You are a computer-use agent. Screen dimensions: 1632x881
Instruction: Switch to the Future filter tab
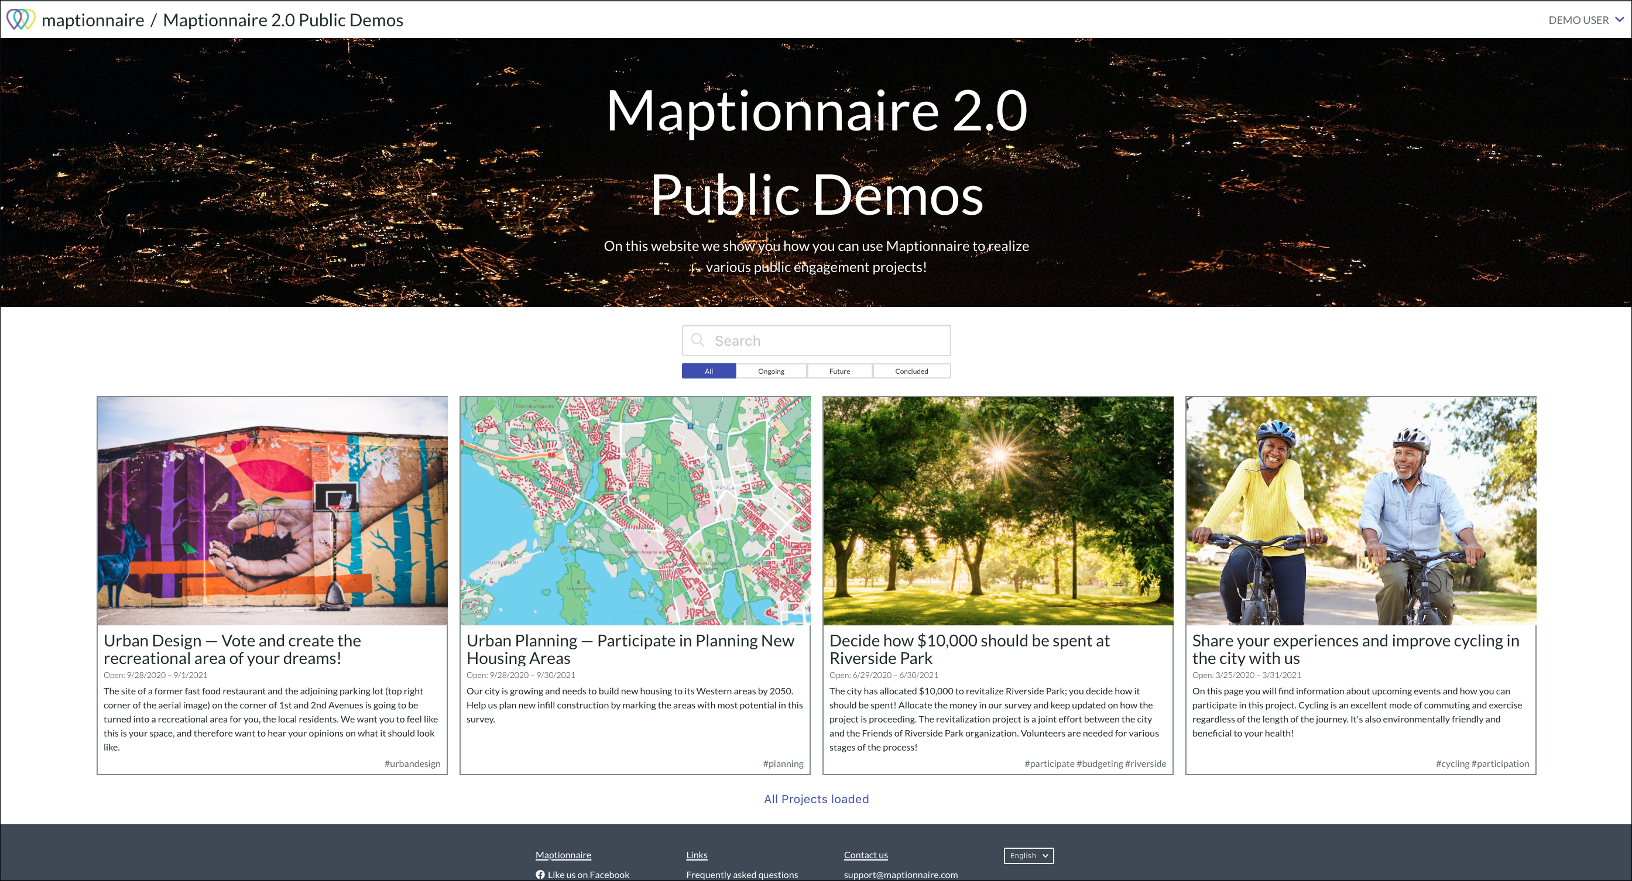839,371
